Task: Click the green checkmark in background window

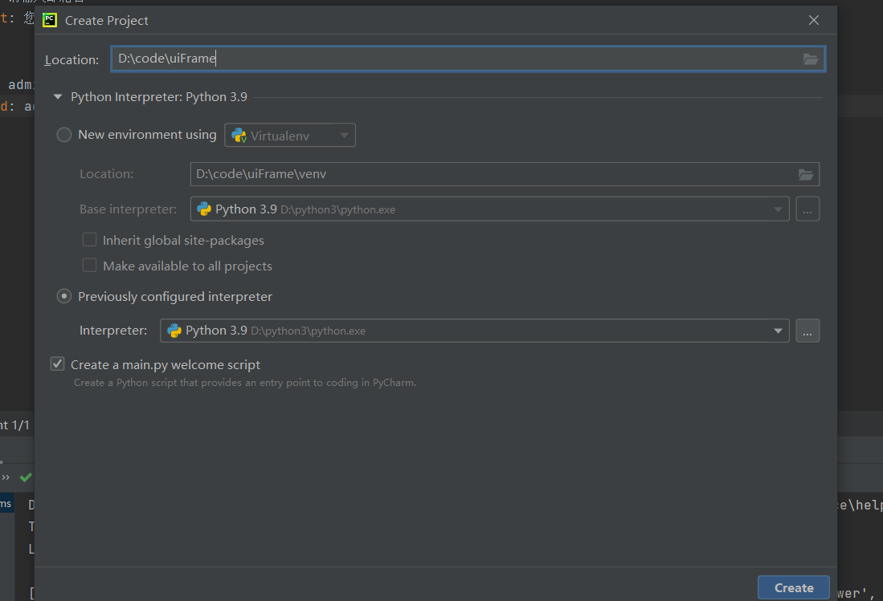Action: (x=26, y=477)
